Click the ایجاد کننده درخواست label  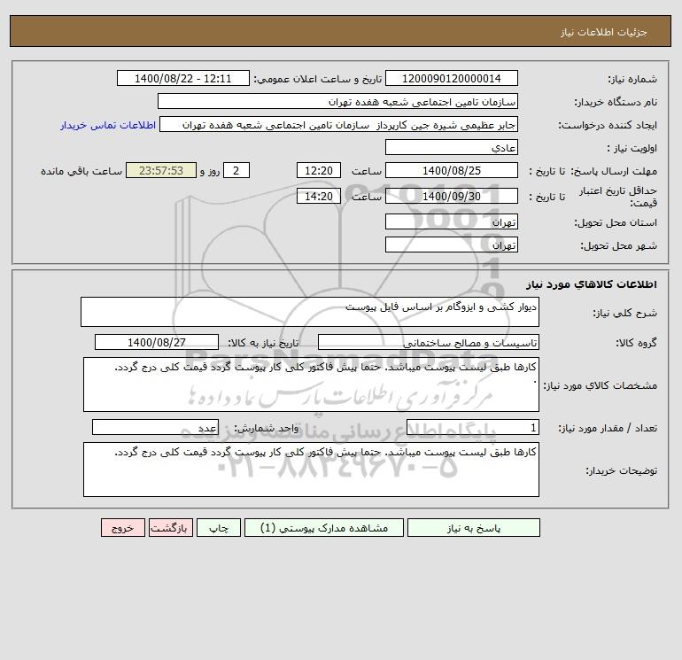608,125
